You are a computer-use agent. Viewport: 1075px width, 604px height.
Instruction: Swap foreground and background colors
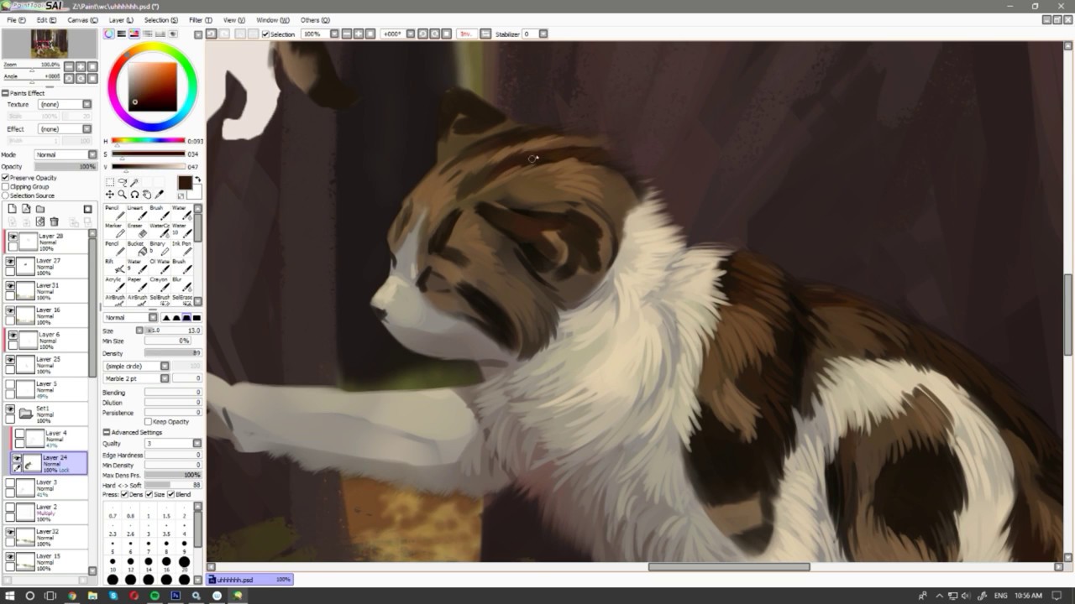point(198,180)
